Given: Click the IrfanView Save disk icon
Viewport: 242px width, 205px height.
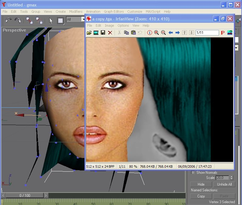Looking at the screenshot, I should pos(103,33).
